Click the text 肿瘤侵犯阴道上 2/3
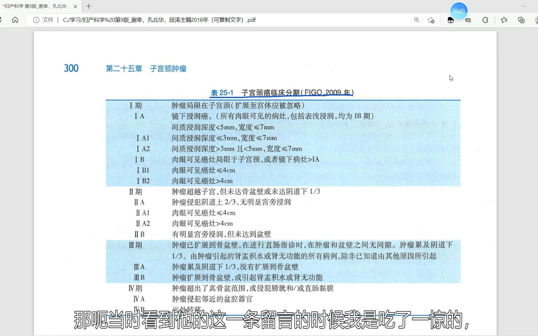Screen dimensions: 538x336 pyautogui.click(x=204, y=202)
